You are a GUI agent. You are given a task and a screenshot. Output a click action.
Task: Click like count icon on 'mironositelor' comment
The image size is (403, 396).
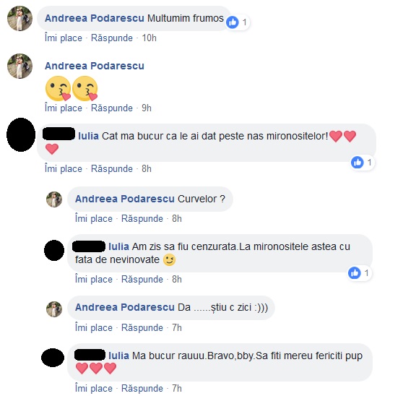(357, 163)
